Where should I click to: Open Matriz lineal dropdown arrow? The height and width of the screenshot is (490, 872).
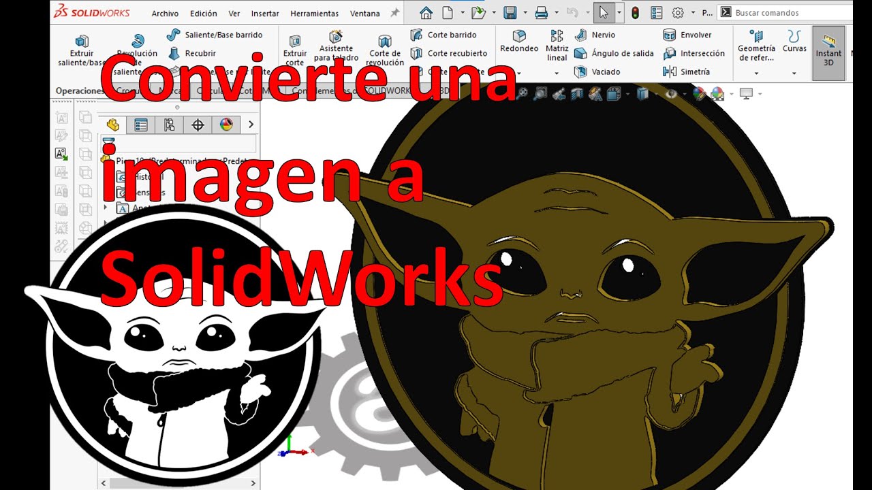(557, 73)
